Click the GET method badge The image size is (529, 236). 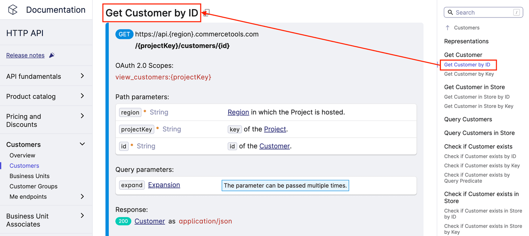pos(124,34)
